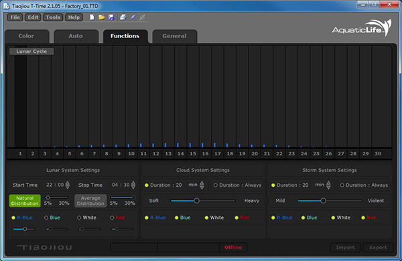Click the greyed-out disconnect plug icon
Image resolution: width=402 pixels, height=261 pixels.
tap(142, 17)
